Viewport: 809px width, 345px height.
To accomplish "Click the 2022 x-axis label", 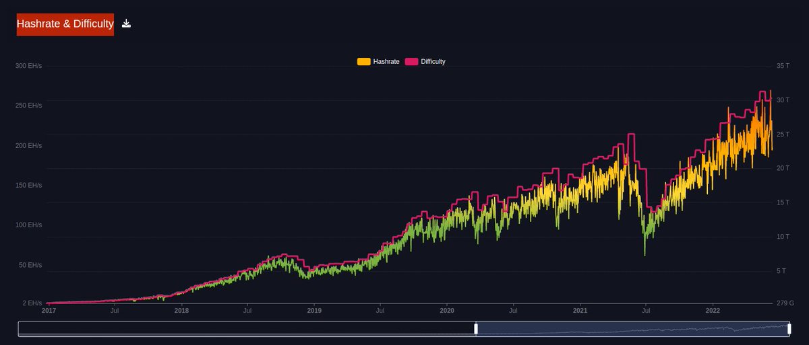I will [x=713, y=311].
